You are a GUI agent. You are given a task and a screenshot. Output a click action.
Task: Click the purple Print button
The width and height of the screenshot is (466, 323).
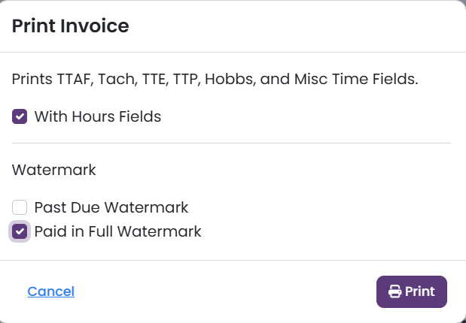click(x=412, y=291)
